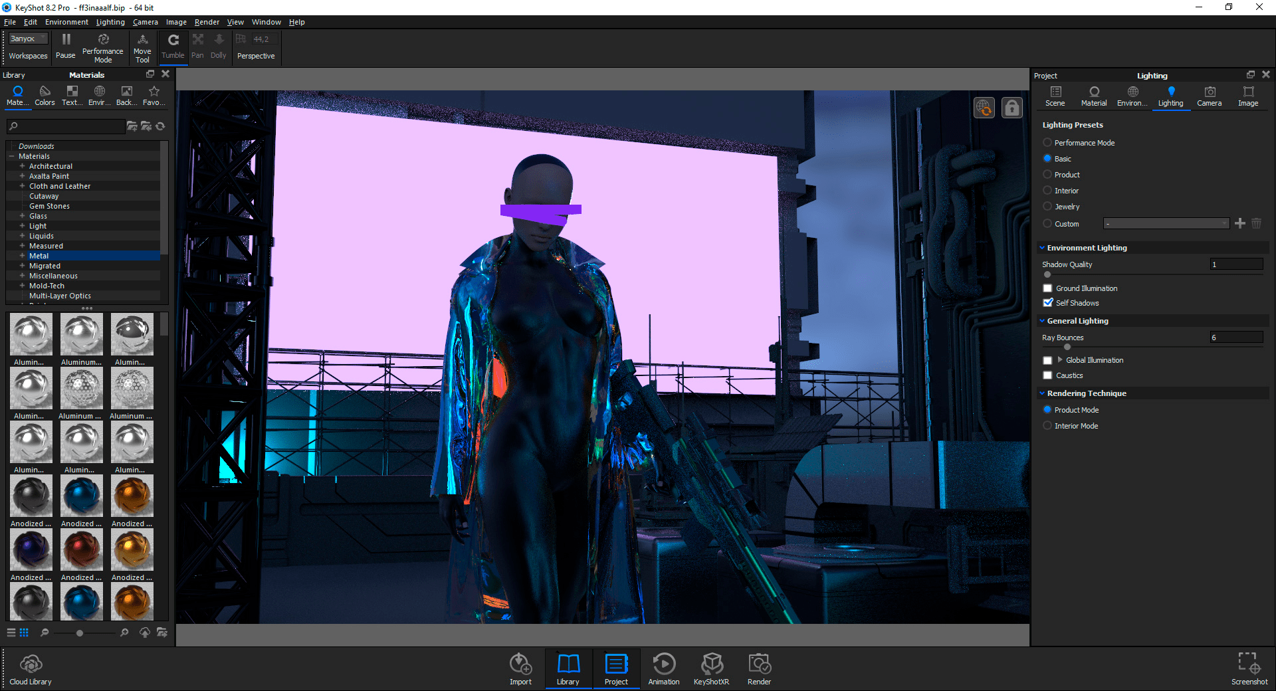Expand the Cloth and Leather folder
1276x691 pixels.
point(22,186)
